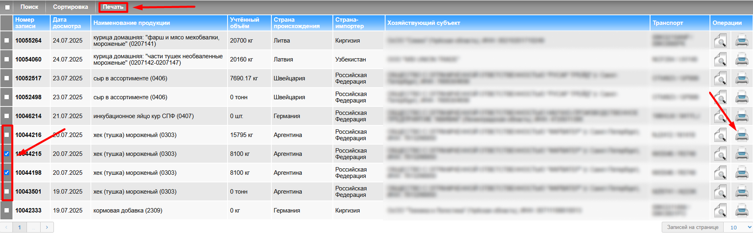Select page 1 in pagination
The width and height of the screenshot is (753, 235).
point(19,227)
